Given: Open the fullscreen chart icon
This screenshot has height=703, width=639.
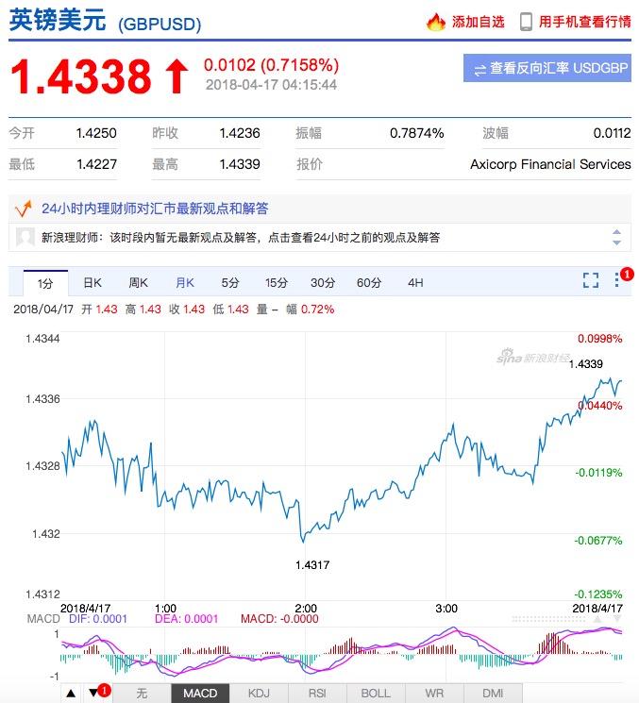Looking at the screenshot, I should (x=591, y=280).
